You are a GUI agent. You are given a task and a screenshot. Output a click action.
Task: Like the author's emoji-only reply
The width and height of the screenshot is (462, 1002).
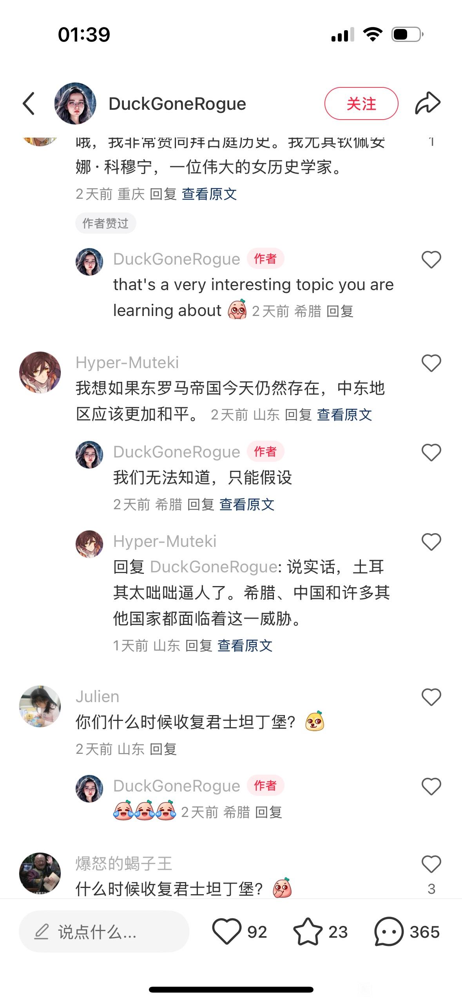(431, 786)
